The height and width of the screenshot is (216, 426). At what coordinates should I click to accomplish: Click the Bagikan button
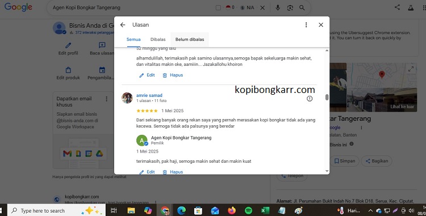pyautogui.click(x=377, y=161)
